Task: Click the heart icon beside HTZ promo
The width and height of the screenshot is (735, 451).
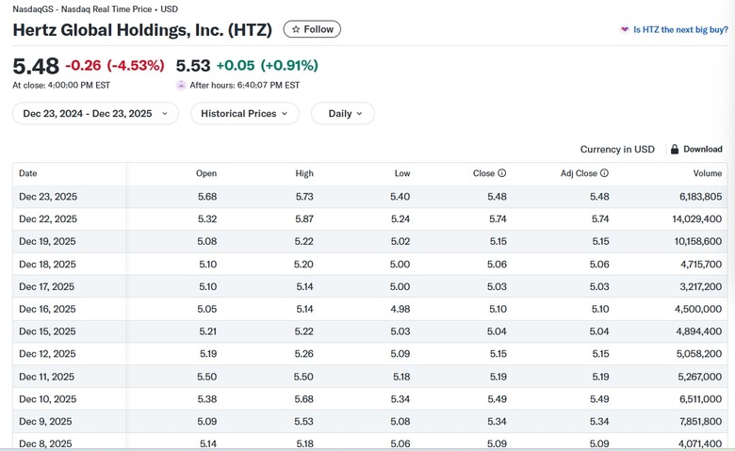Action: click(x=624, y=30)
